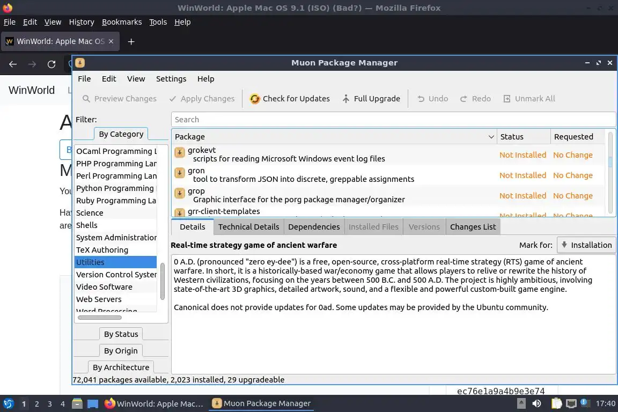Click the Unmark All icon
This screenshot has height=412, width=618.
[x=507, y=99]
